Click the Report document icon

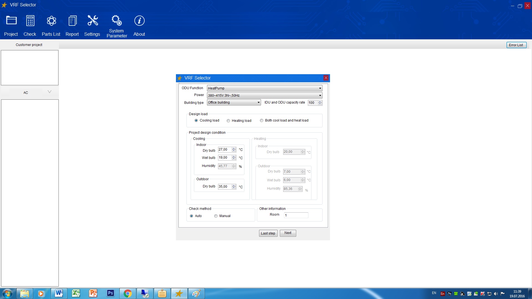tap(72, 21)
